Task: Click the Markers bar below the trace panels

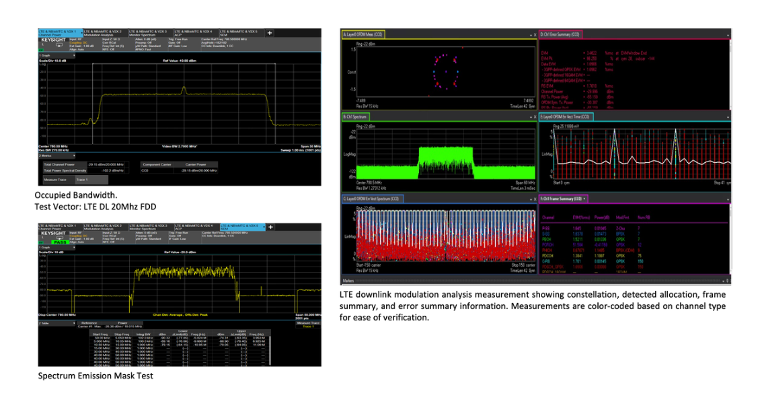Action: click(535, 281)
